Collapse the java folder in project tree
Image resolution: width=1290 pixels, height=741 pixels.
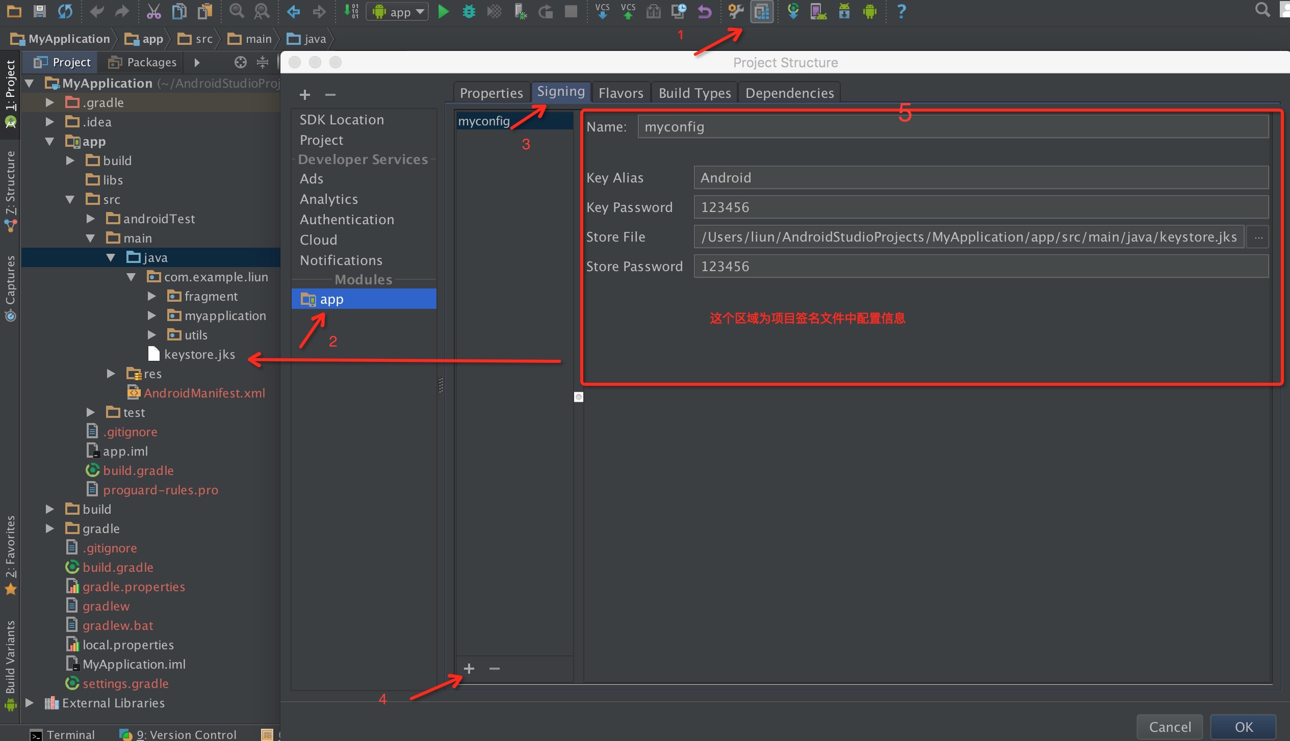click(x=111, y=258)
